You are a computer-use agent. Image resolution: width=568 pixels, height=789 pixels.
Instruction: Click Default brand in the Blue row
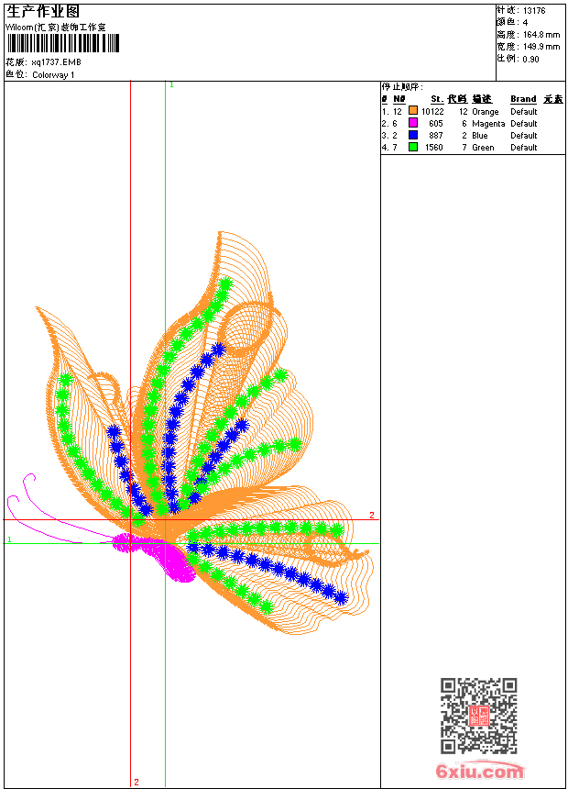[x=524, y=136]
